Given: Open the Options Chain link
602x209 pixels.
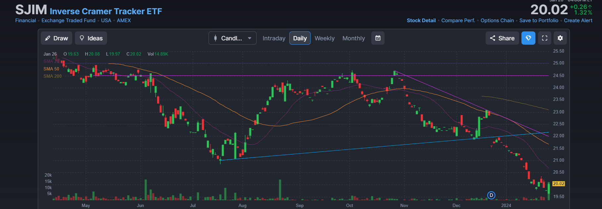Looking at the screenshot, I should point(497,21).
